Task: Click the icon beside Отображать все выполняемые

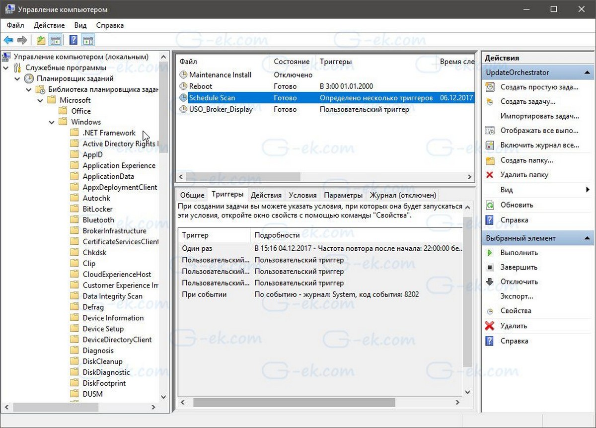Action: click(490, 131)
